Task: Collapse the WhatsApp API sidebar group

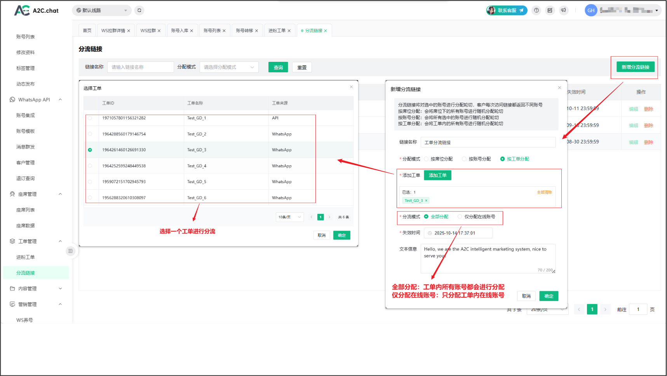Action: [60, 100]
